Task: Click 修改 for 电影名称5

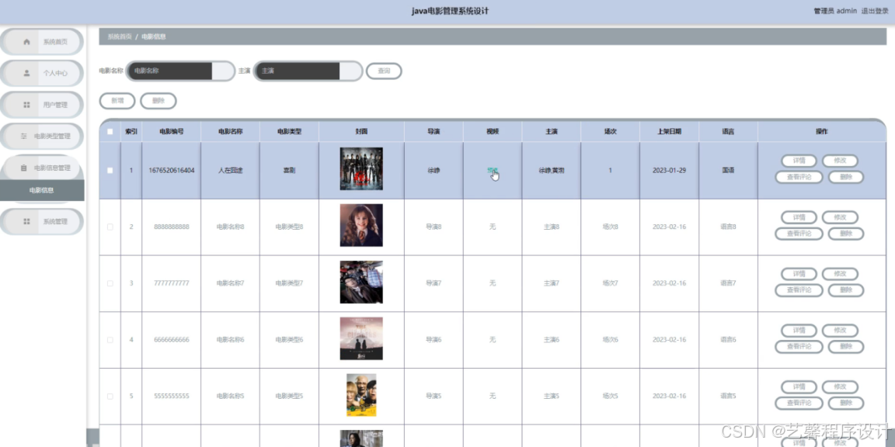Action: [840, 386]
